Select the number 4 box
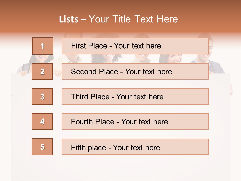 pyautogui.click(x=42, y=121)
